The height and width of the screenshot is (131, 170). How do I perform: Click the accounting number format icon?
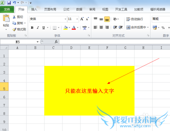tap(155, 27)
